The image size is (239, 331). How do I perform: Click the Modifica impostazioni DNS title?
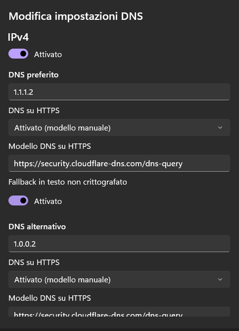click(x=76, y=16)
